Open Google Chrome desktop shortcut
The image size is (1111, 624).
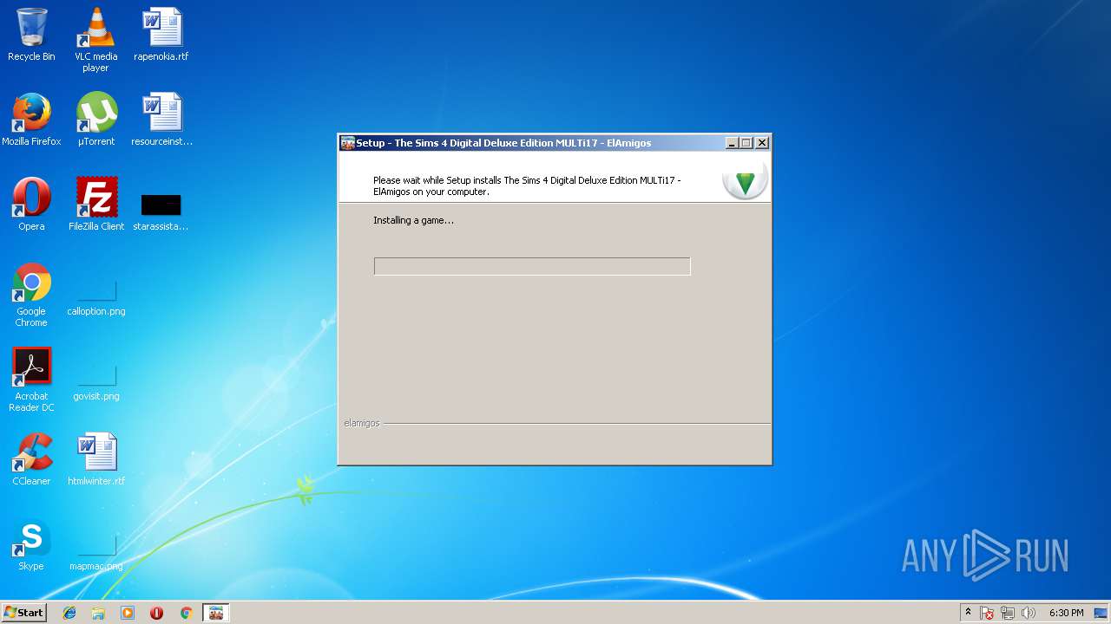click(x=31, y=295)
